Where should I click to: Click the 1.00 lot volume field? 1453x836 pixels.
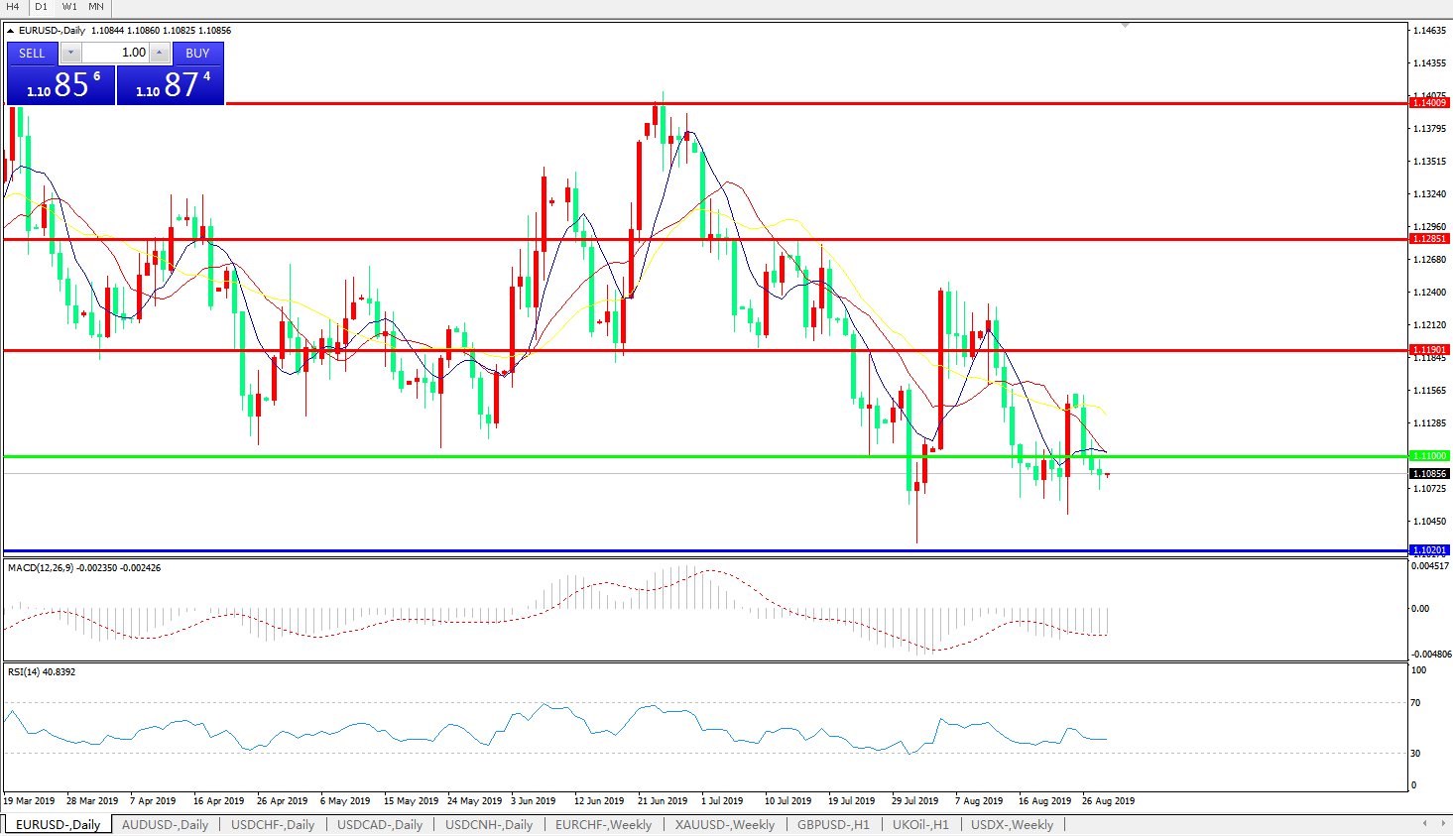pyautogui.click(x=115, y=53)
